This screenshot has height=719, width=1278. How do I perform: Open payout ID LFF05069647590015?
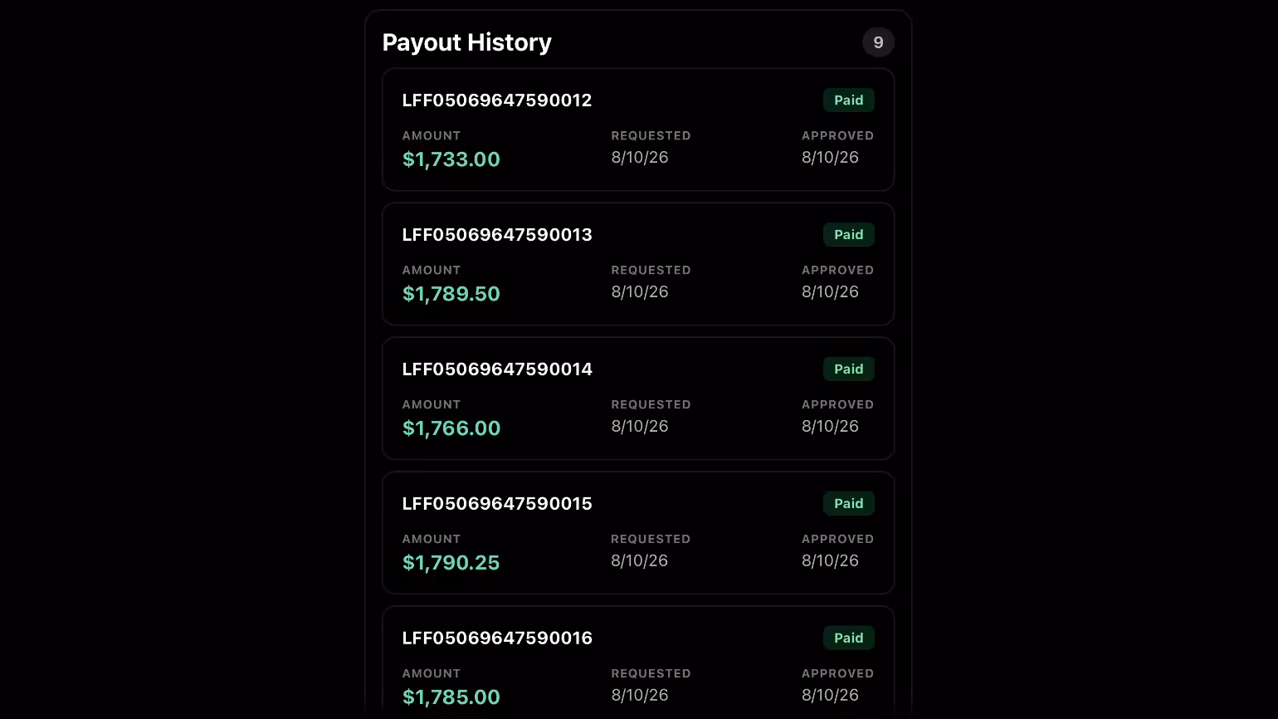(x=497, y=504)
